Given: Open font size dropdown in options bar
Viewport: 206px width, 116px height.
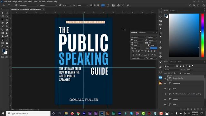Looking at the screenshot, I should click(67, 5).
